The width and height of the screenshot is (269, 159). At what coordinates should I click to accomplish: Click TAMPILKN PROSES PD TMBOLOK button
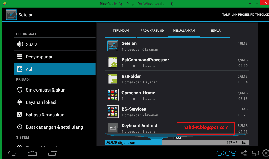coord(246,15)
